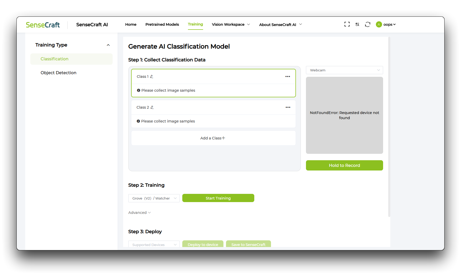This screenshot has height=275, width=461.
Task: Click 'Generate AI Classification Model' heading
Action: pyautogui.click(x=179, y=46)
